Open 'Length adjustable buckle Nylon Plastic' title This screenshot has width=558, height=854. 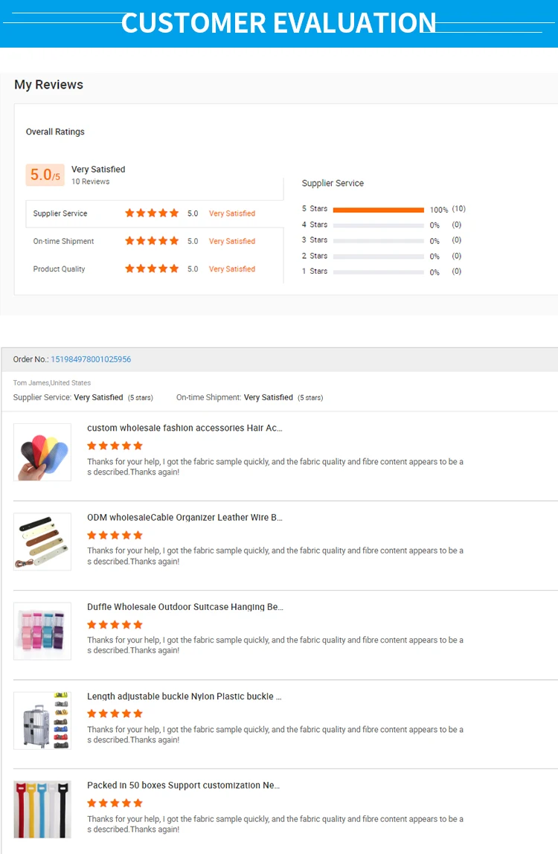pyautogui.click(x=185, y=696)
